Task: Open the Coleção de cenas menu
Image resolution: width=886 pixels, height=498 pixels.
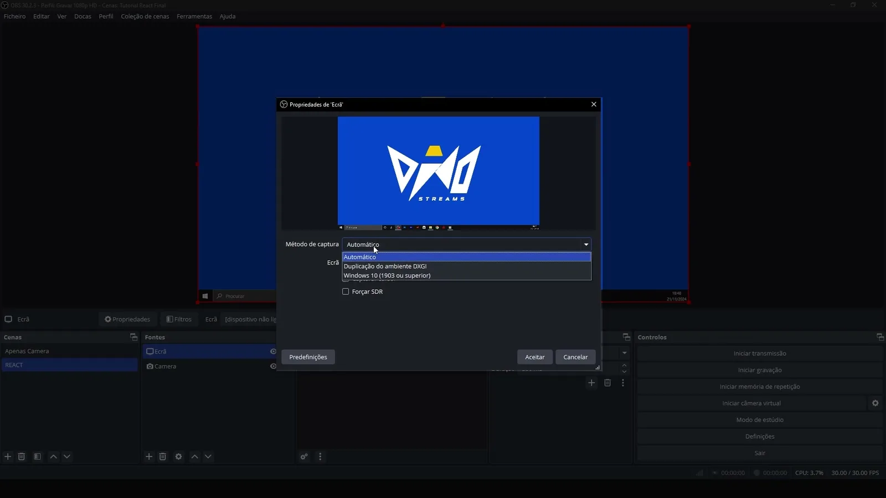Action: (145, 16)
